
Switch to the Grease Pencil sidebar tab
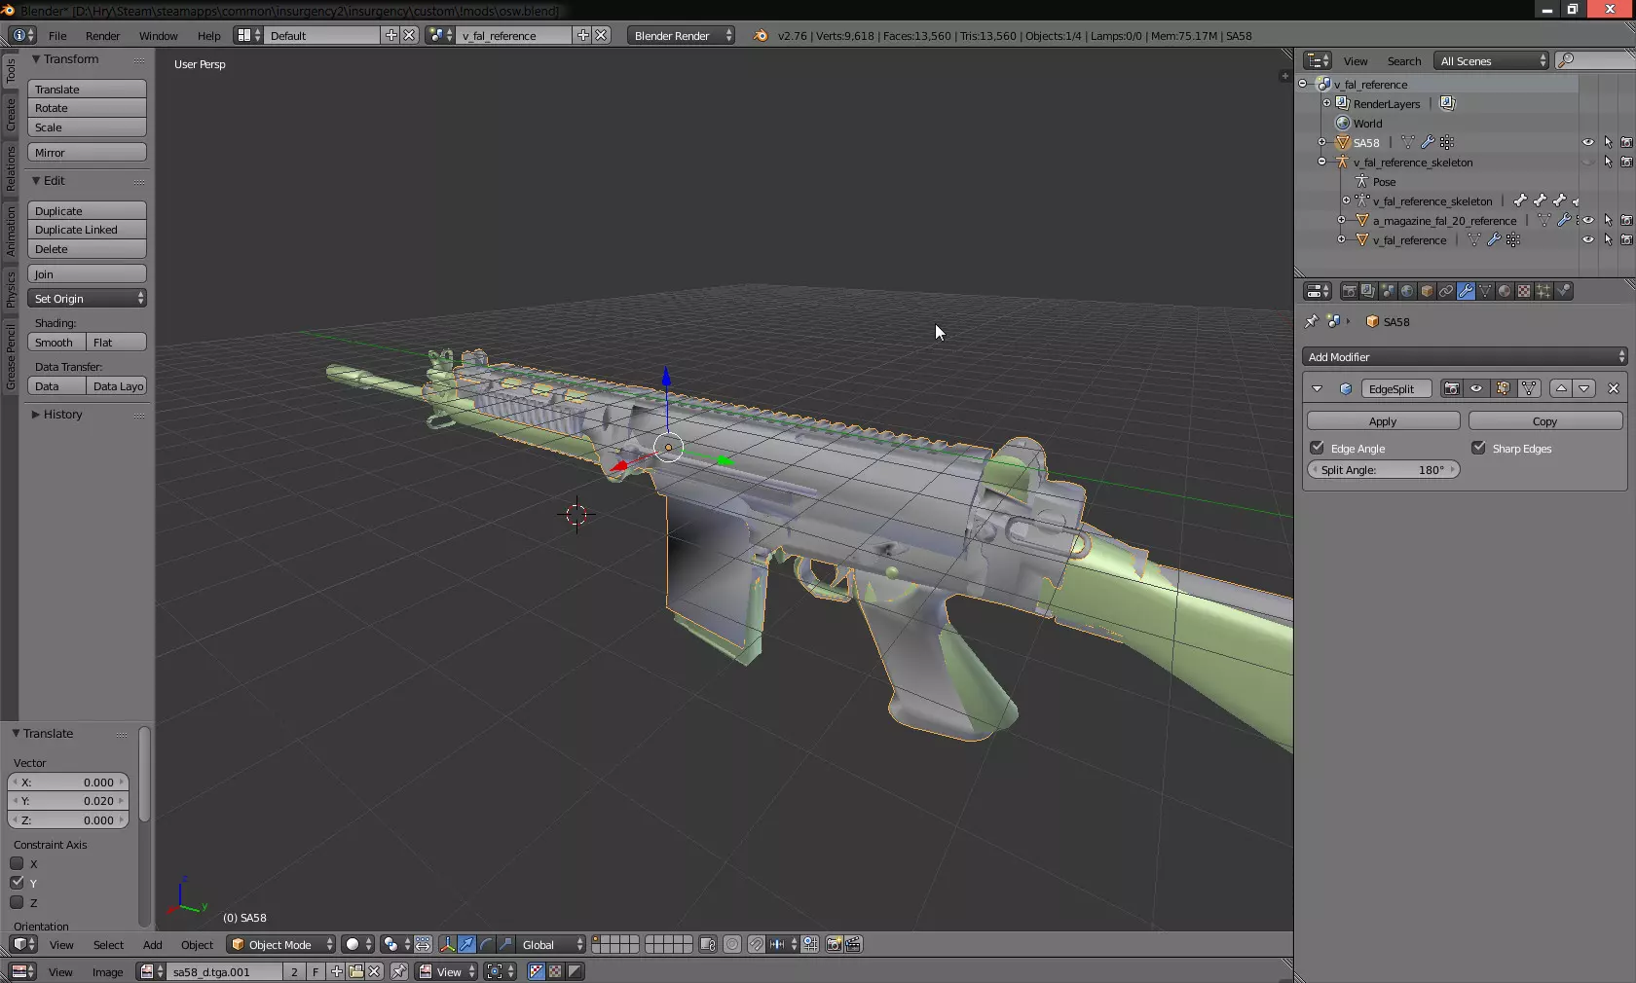coord(11,357)
